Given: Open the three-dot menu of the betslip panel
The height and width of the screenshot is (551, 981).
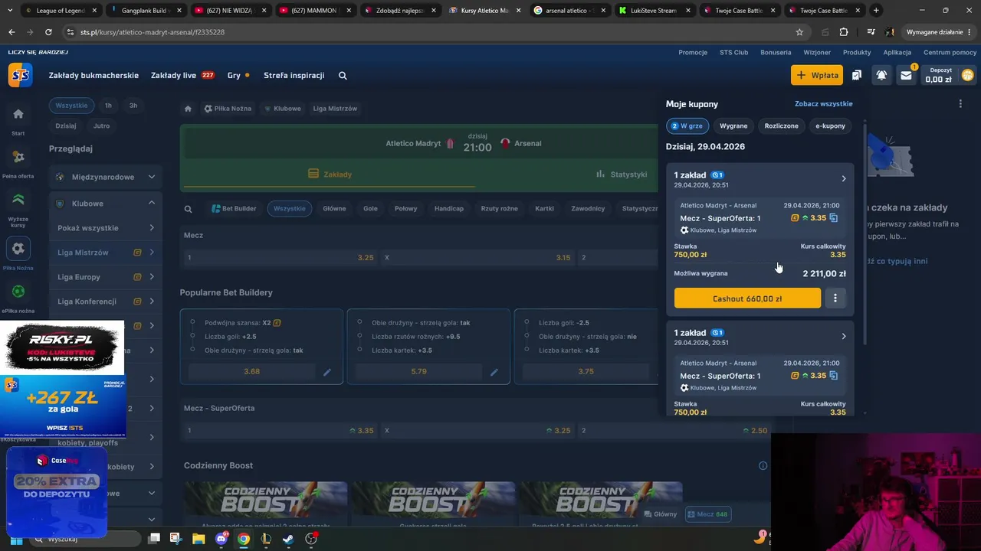Looking at the screenshot, I should (x=960, y=104).
